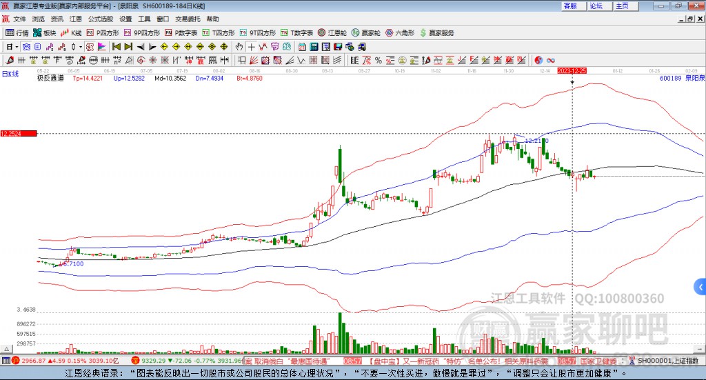706x380 pixels.
Task: Click the yin-yang symbol icon
Action: (x=538, y=60)
